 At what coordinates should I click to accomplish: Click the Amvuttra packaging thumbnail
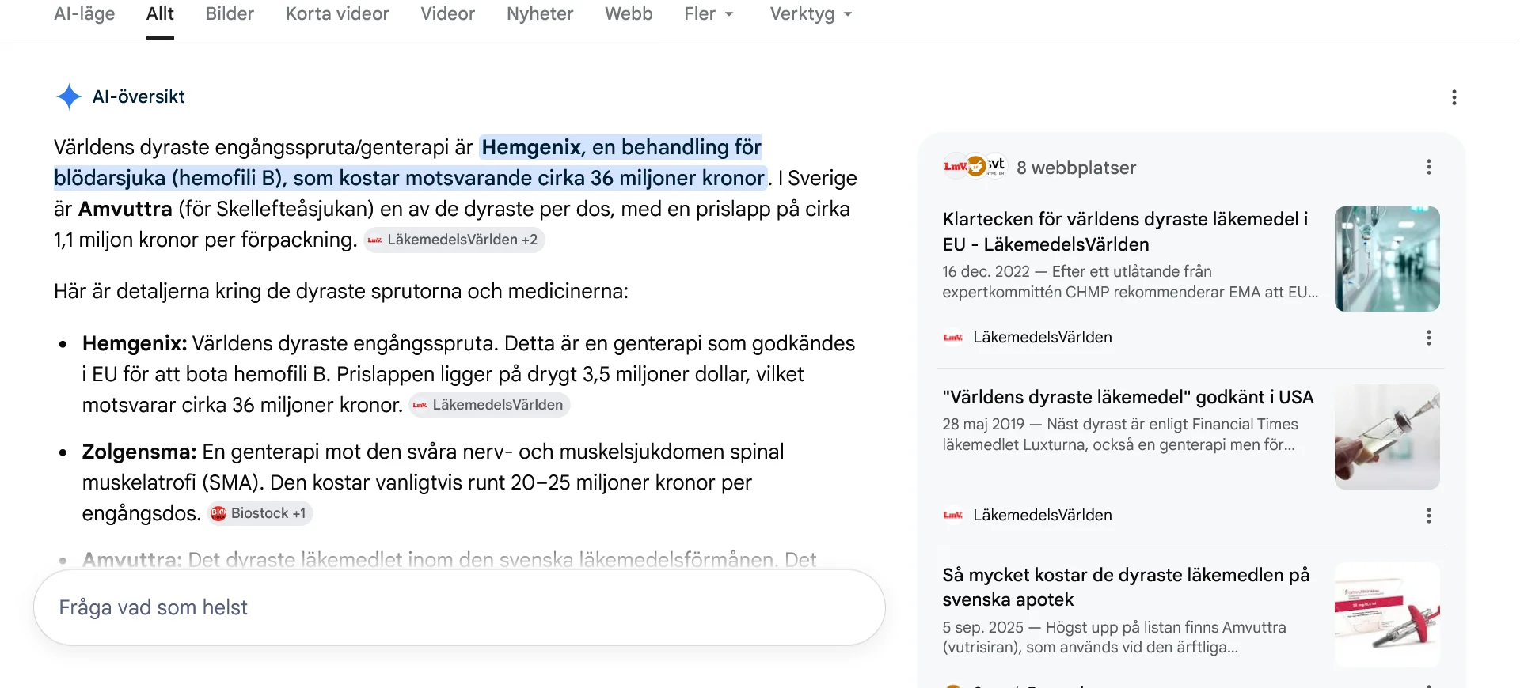click(1387, 614)
